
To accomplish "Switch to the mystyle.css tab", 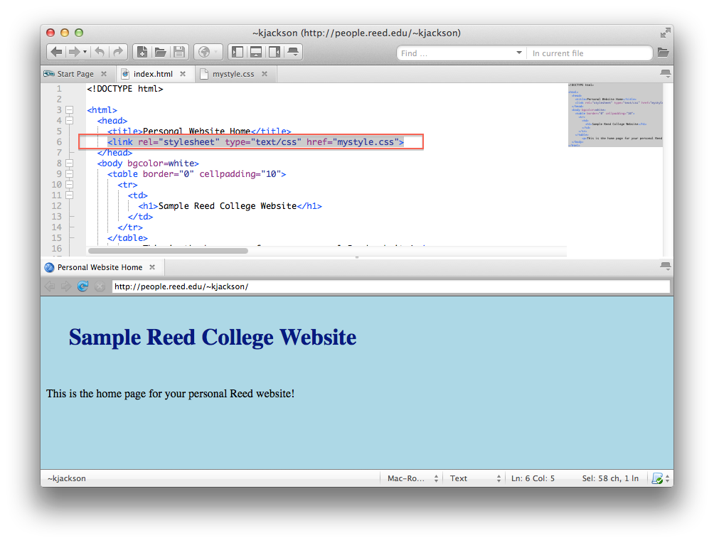I will (x=233, y=74).
